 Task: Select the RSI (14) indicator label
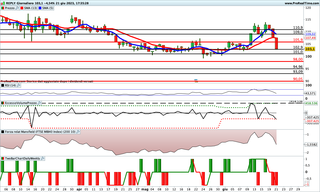(x=11, y=85)
